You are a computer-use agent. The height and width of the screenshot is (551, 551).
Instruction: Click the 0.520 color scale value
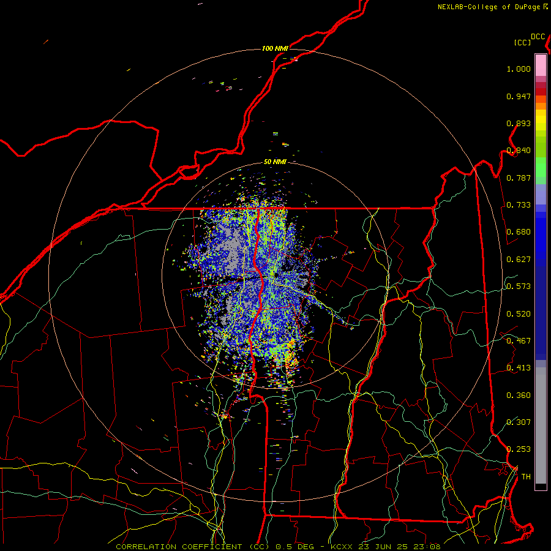(x=519, y=314)
